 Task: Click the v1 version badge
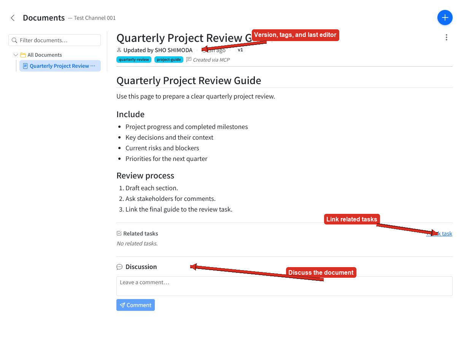pyautogui.click(x=240, y=50)
